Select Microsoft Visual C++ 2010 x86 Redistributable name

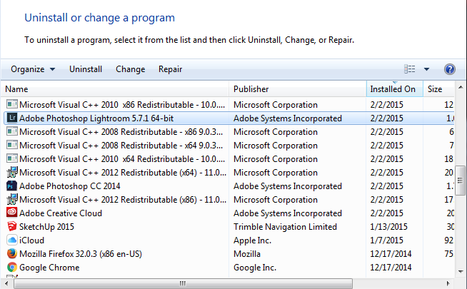[122, 105]
